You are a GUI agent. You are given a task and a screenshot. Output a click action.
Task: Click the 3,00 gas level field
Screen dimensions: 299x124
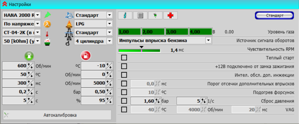coord(177,32)
